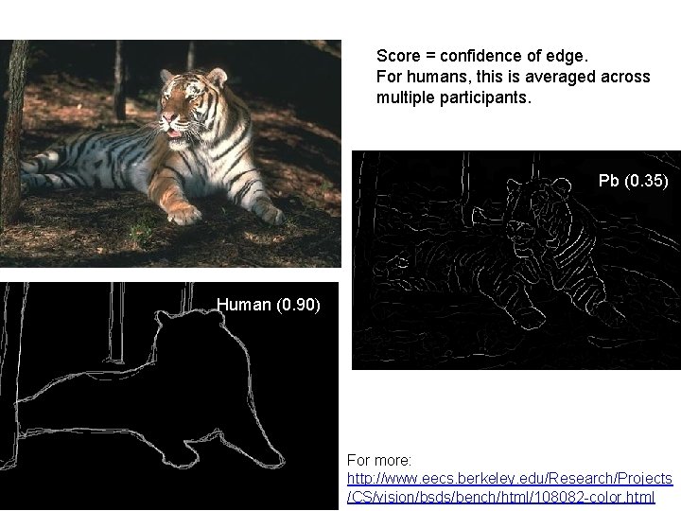The height and width of the screenshot is (511, 681).
Task: Click the 'Score = confidence of edge.' line
Action: pos(482,56)
